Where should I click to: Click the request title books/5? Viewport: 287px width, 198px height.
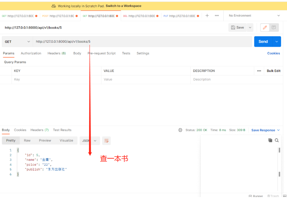[x=33, y=28]
